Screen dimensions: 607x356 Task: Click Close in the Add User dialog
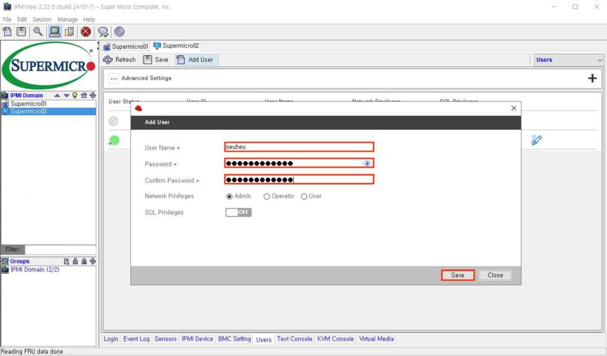tap(495, 275)
